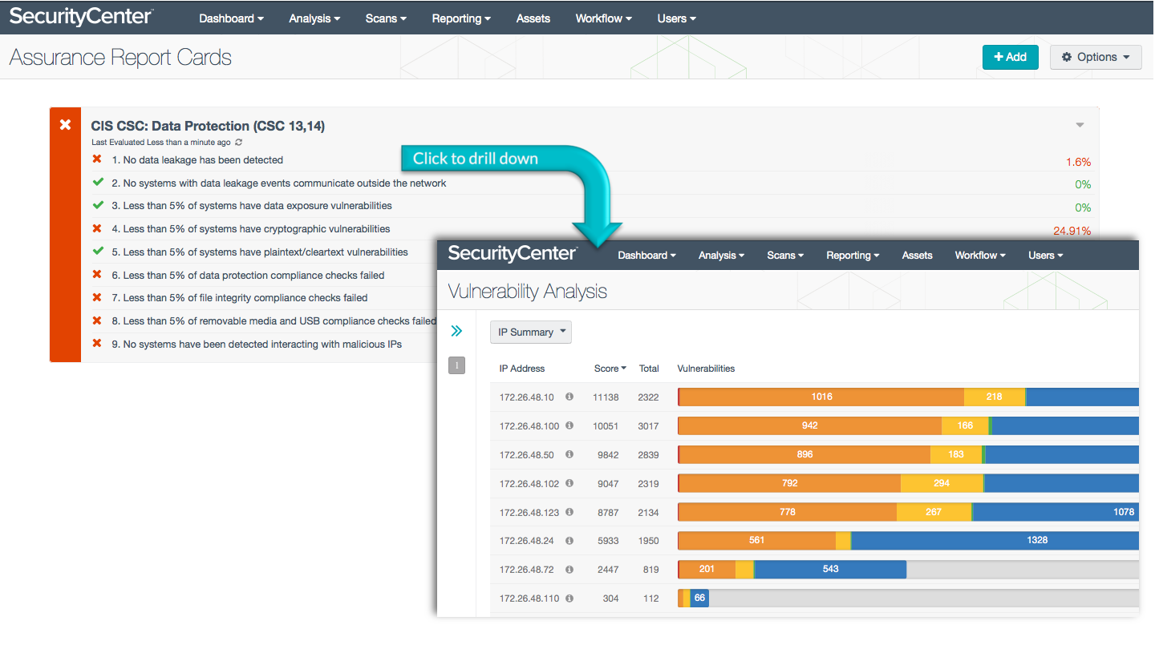Click total value 3017
Screen dimensions: 1155x657
pyautogui.click(x=649, y=426)
